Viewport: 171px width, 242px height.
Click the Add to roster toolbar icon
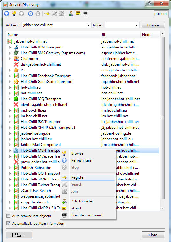(x=71, y=14)
